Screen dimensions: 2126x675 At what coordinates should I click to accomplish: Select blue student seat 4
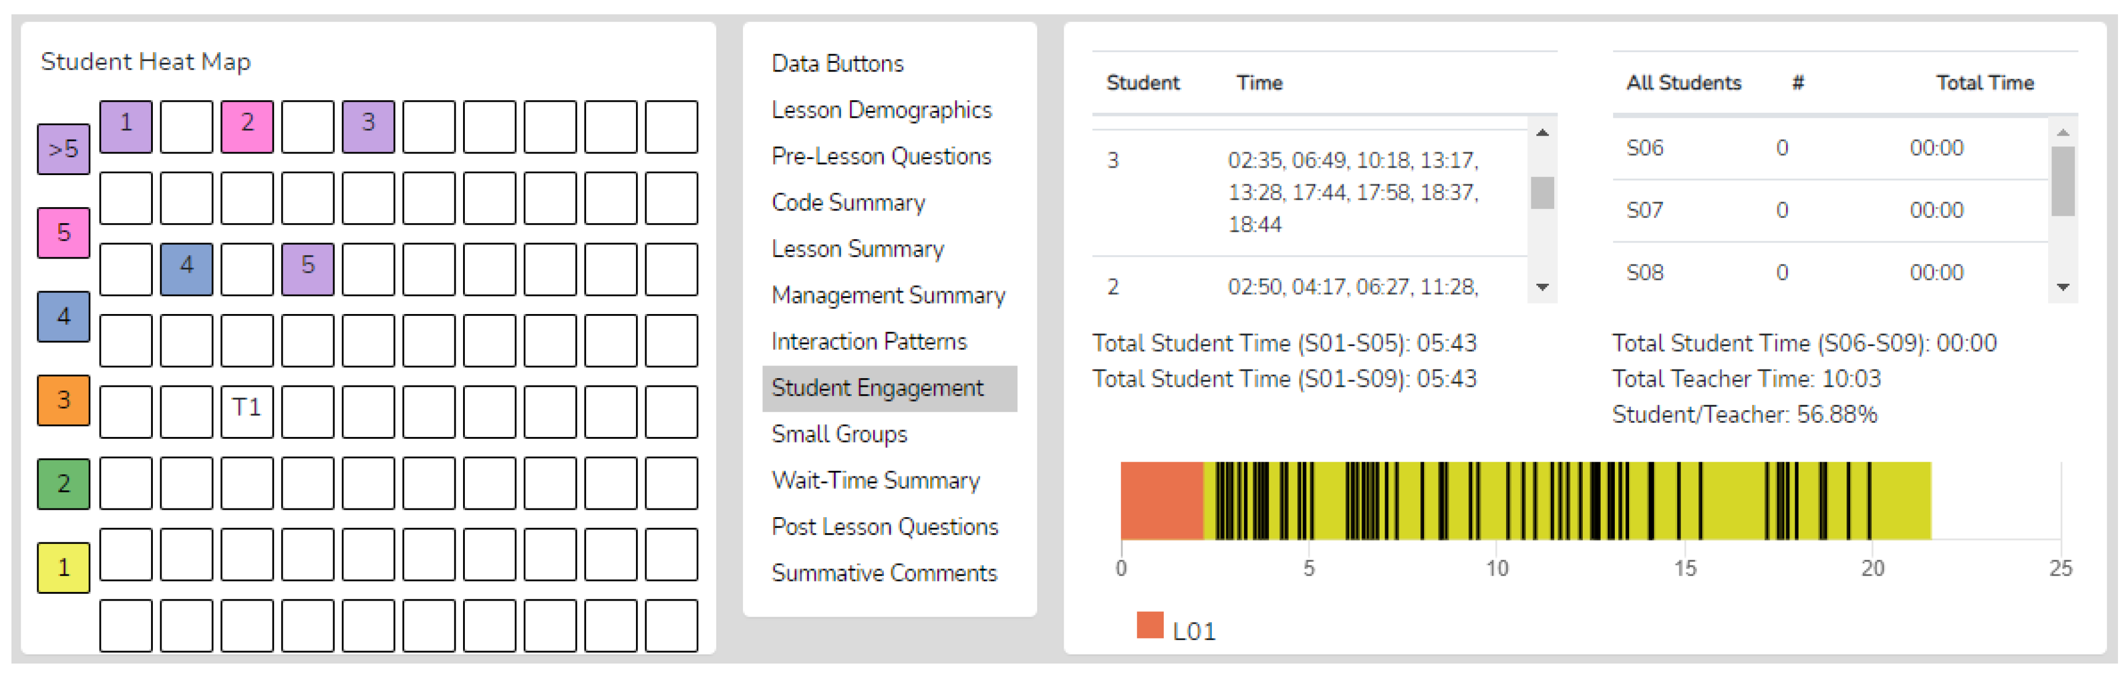click(x=187, y=268)
